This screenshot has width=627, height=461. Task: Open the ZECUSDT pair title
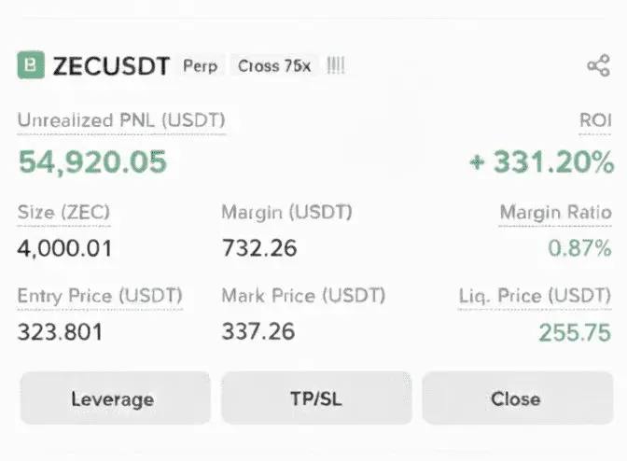(111, 66)
